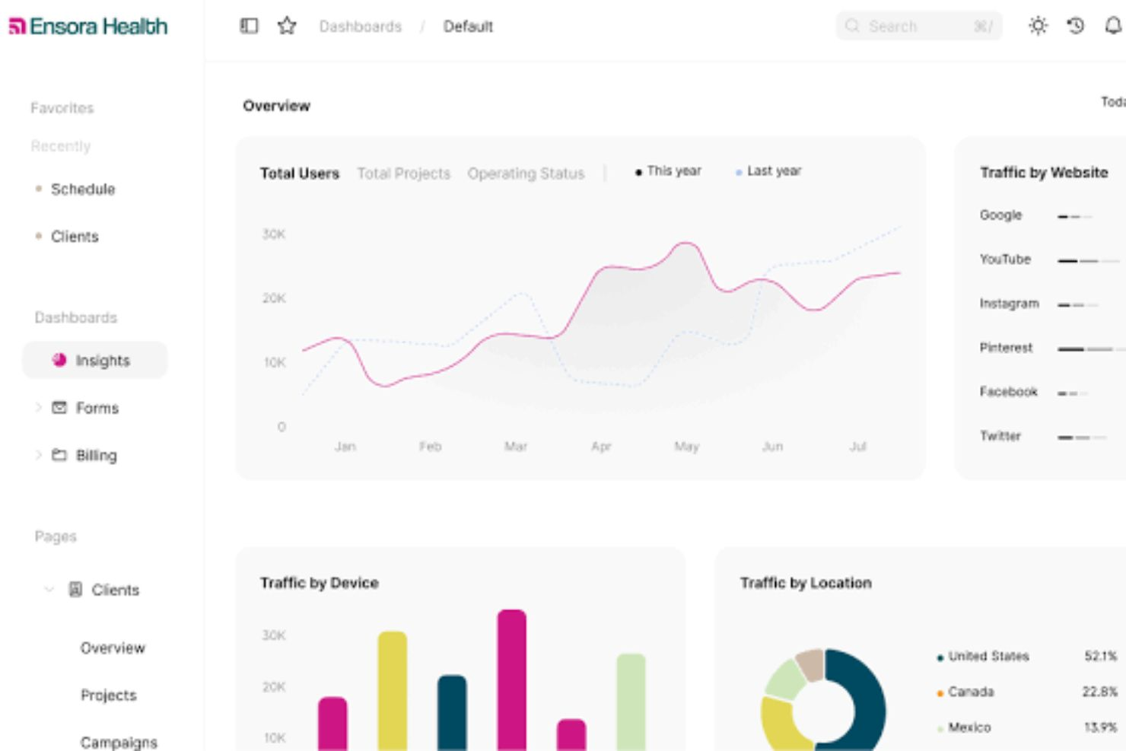This screenshot has width=1126, height=751.
Task: Click the Clients page icon
Action: (75, 589)
